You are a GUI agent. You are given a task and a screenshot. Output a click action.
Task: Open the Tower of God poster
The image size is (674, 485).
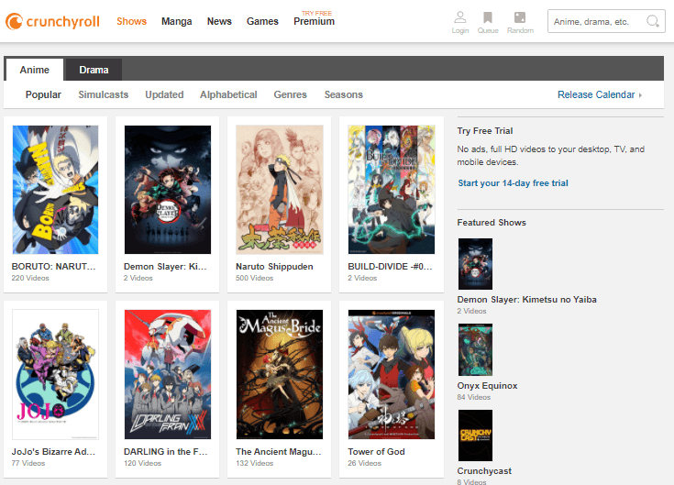[392, 374]
